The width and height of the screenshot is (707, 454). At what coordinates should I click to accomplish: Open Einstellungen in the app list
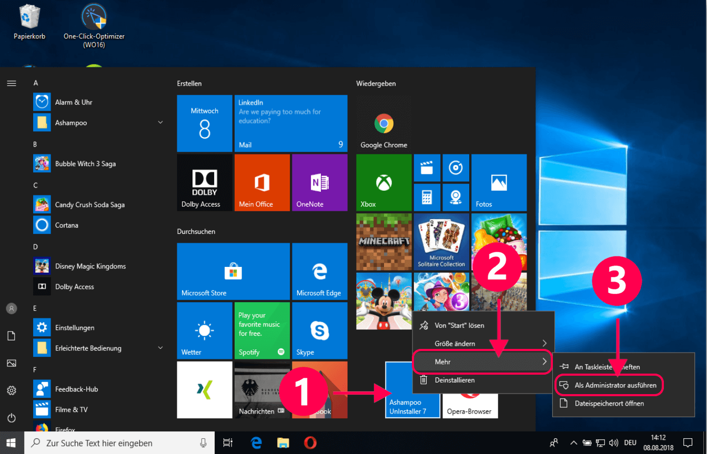coord(99,327)
